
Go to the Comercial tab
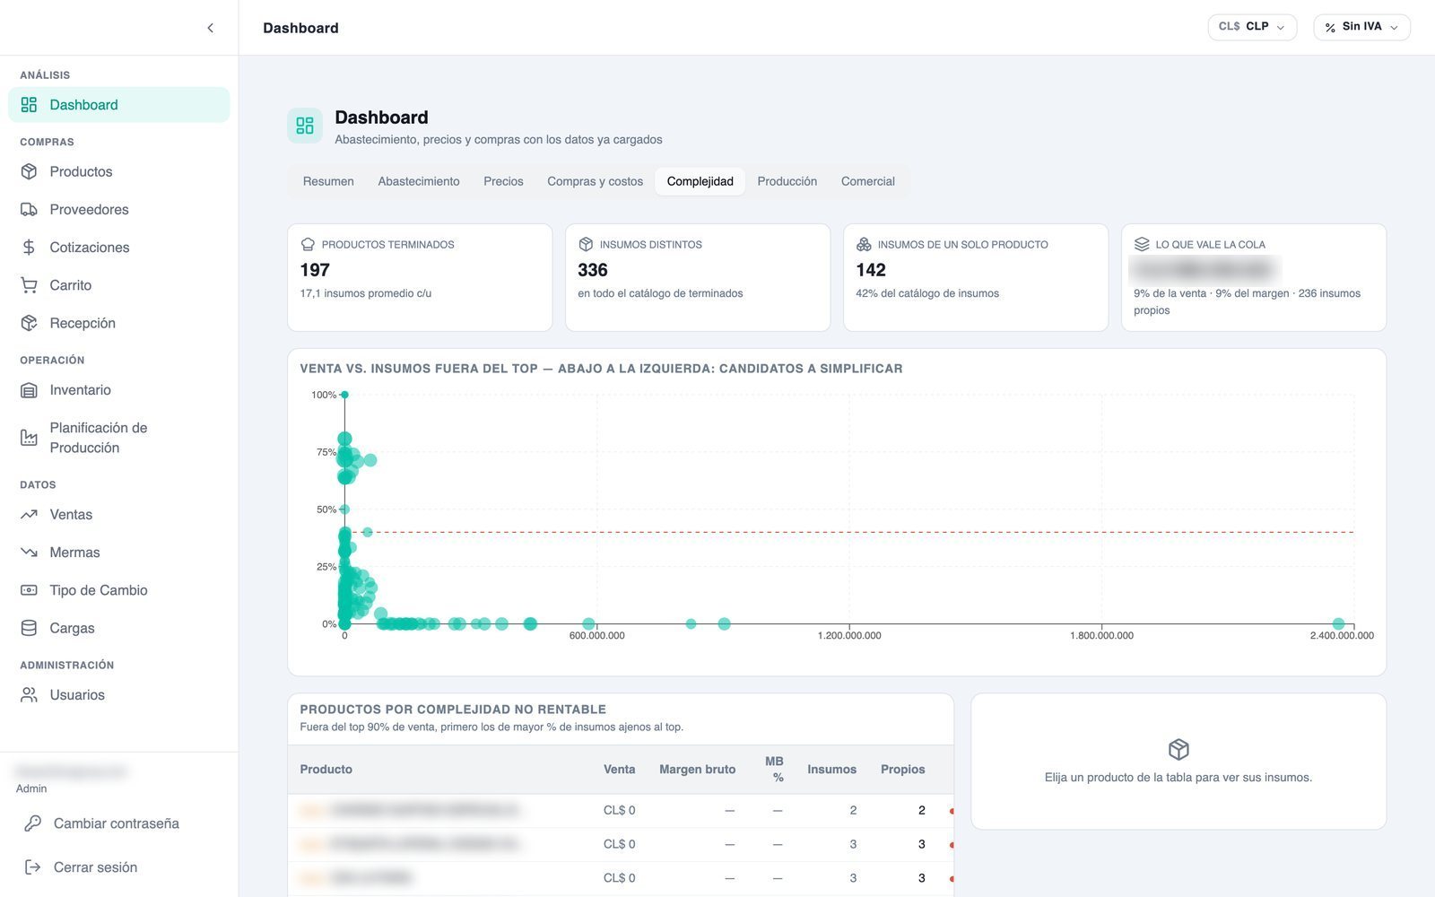[868, 181]
